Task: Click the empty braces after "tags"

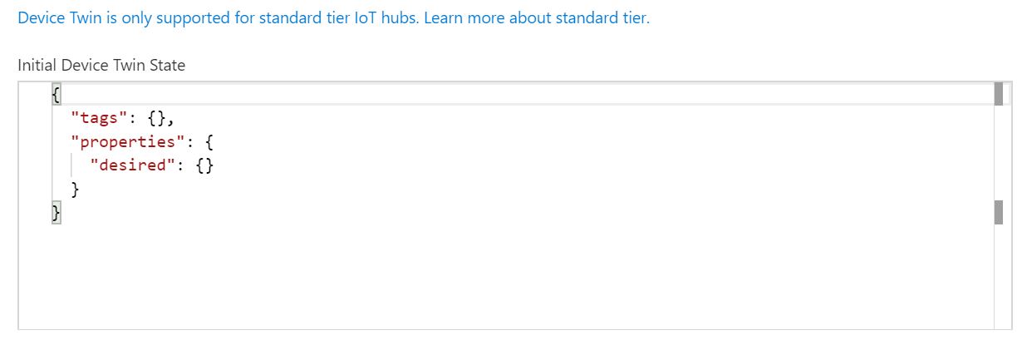Action: (x=157, y=117)
